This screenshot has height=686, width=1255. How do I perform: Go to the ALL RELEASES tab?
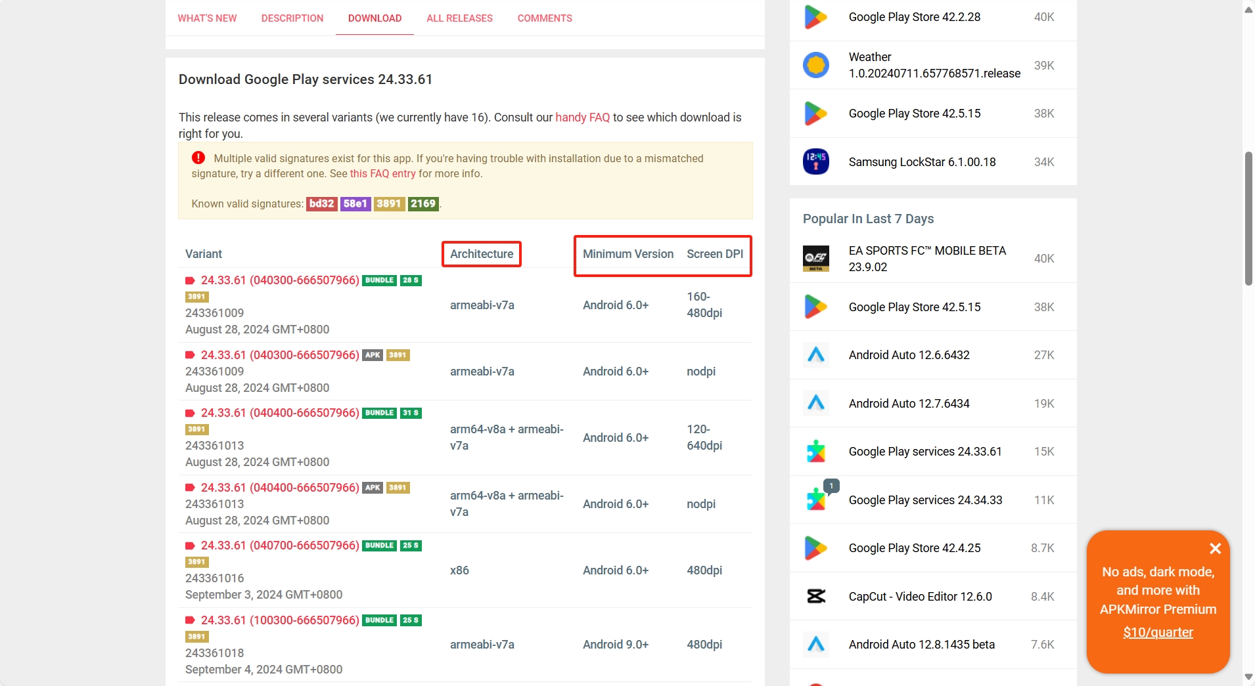(459, 18)
